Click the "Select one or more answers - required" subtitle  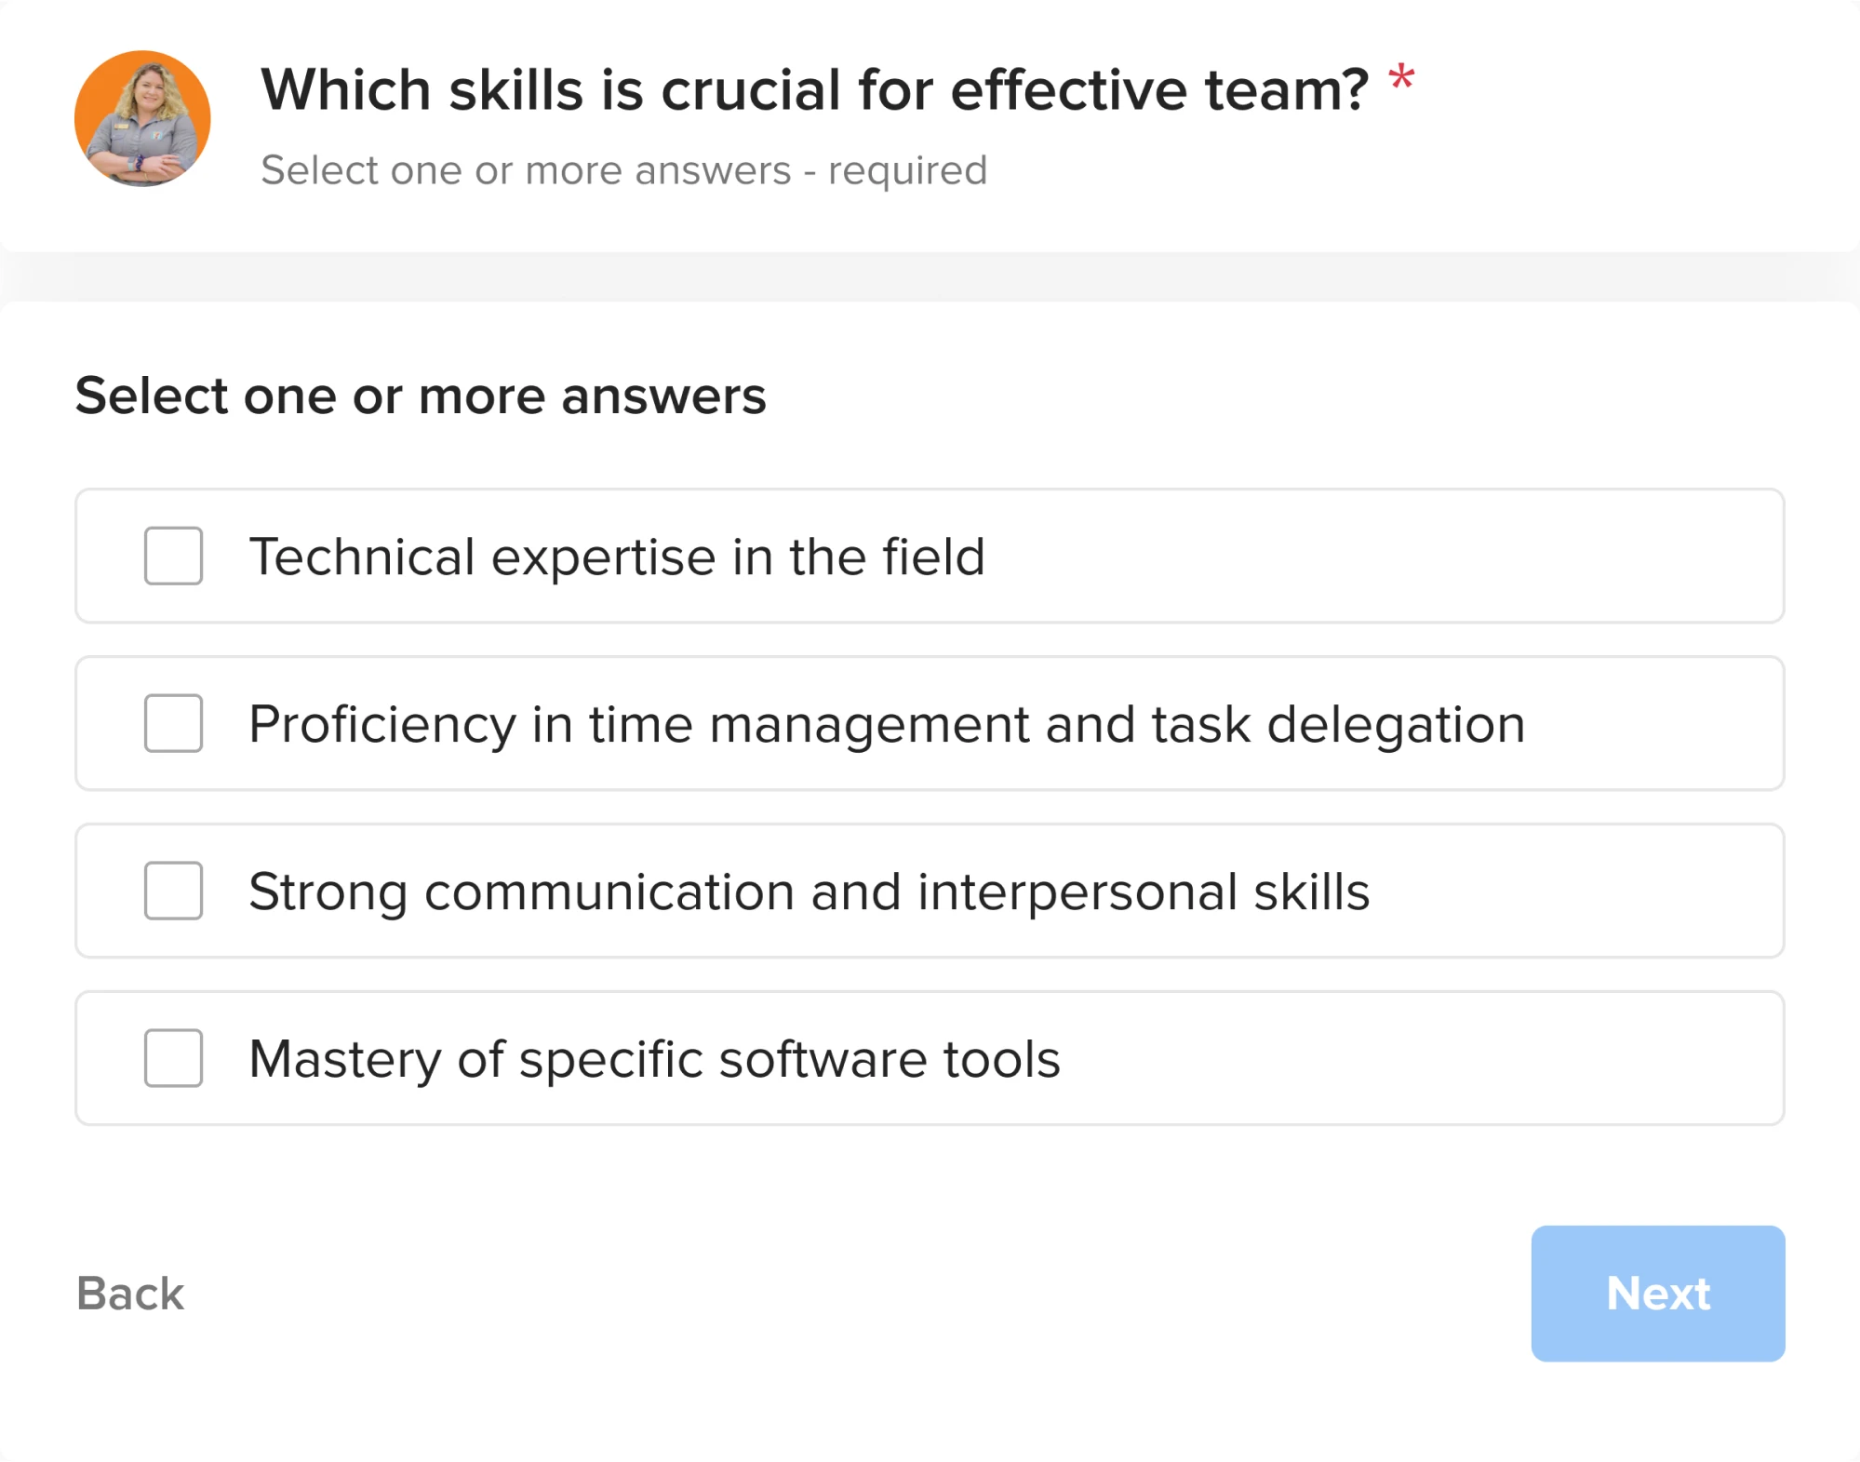point(624,169)
